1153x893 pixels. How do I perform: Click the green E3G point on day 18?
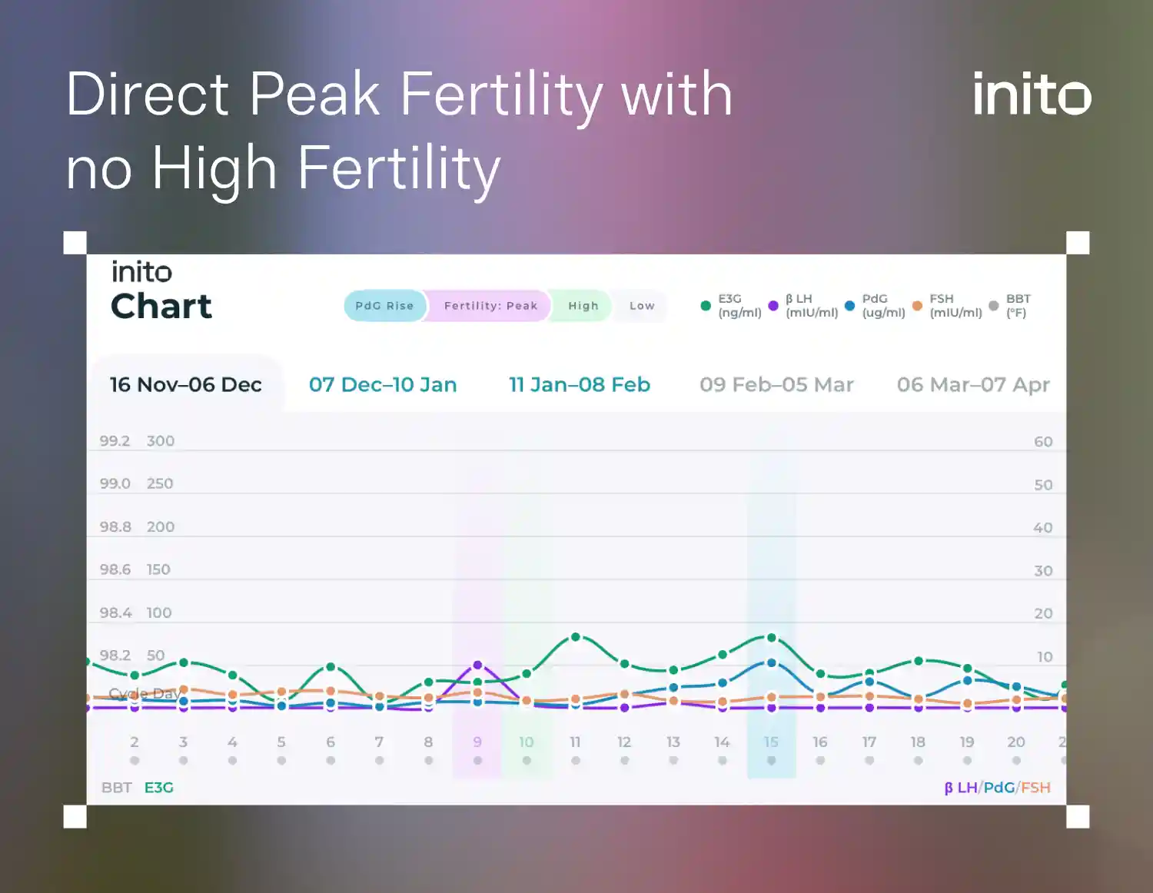point(918,661)
